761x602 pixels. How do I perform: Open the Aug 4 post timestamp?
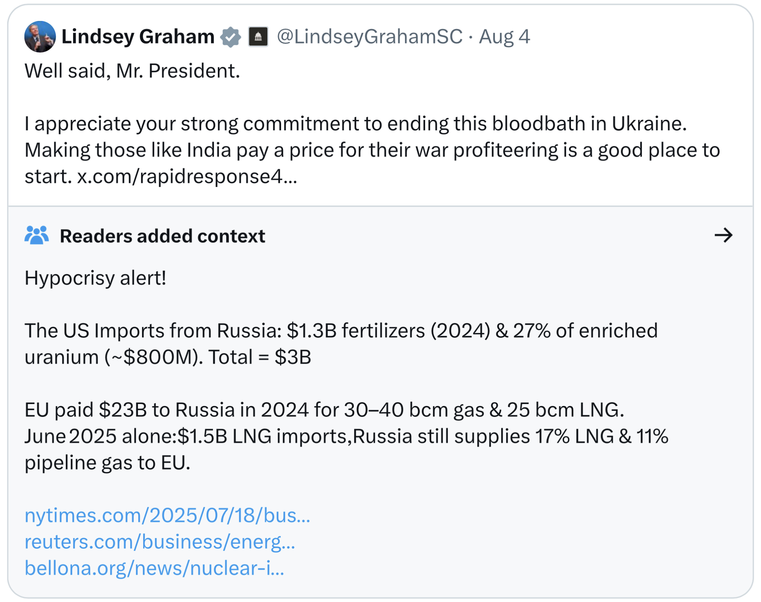click(504, 37)
